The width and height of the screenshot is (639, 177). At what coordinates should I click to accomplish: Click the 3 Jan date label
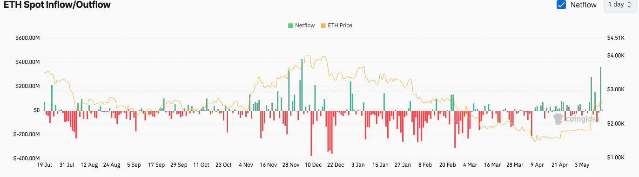(358, 164)
